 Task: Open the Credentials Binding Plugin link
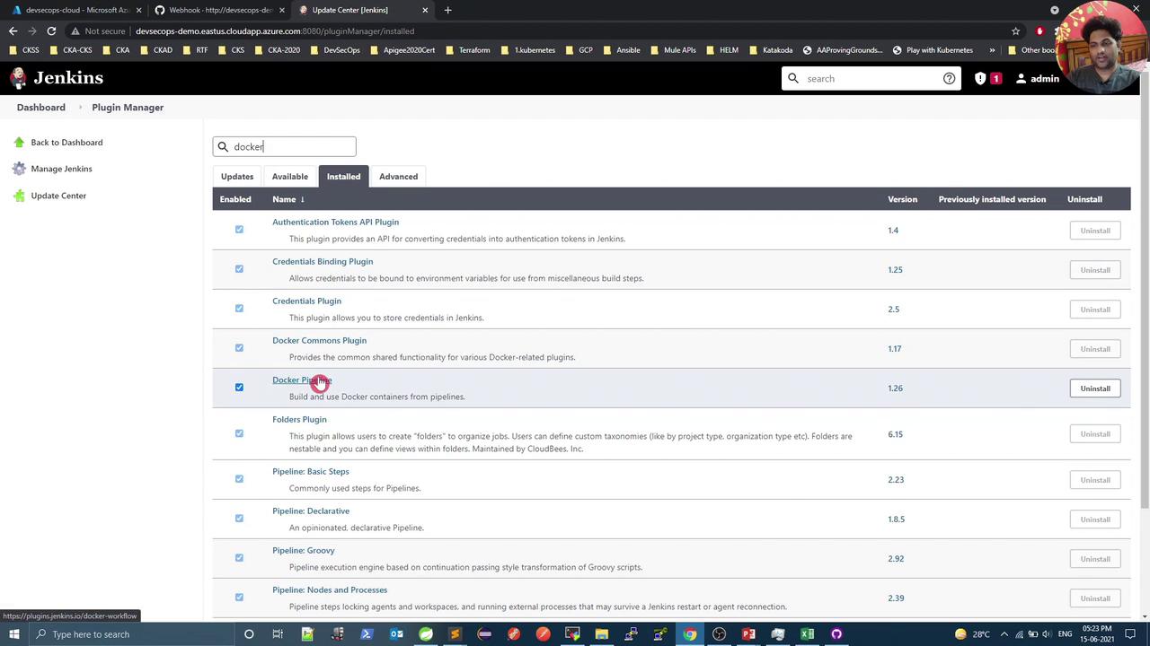[x=323, y=262]
